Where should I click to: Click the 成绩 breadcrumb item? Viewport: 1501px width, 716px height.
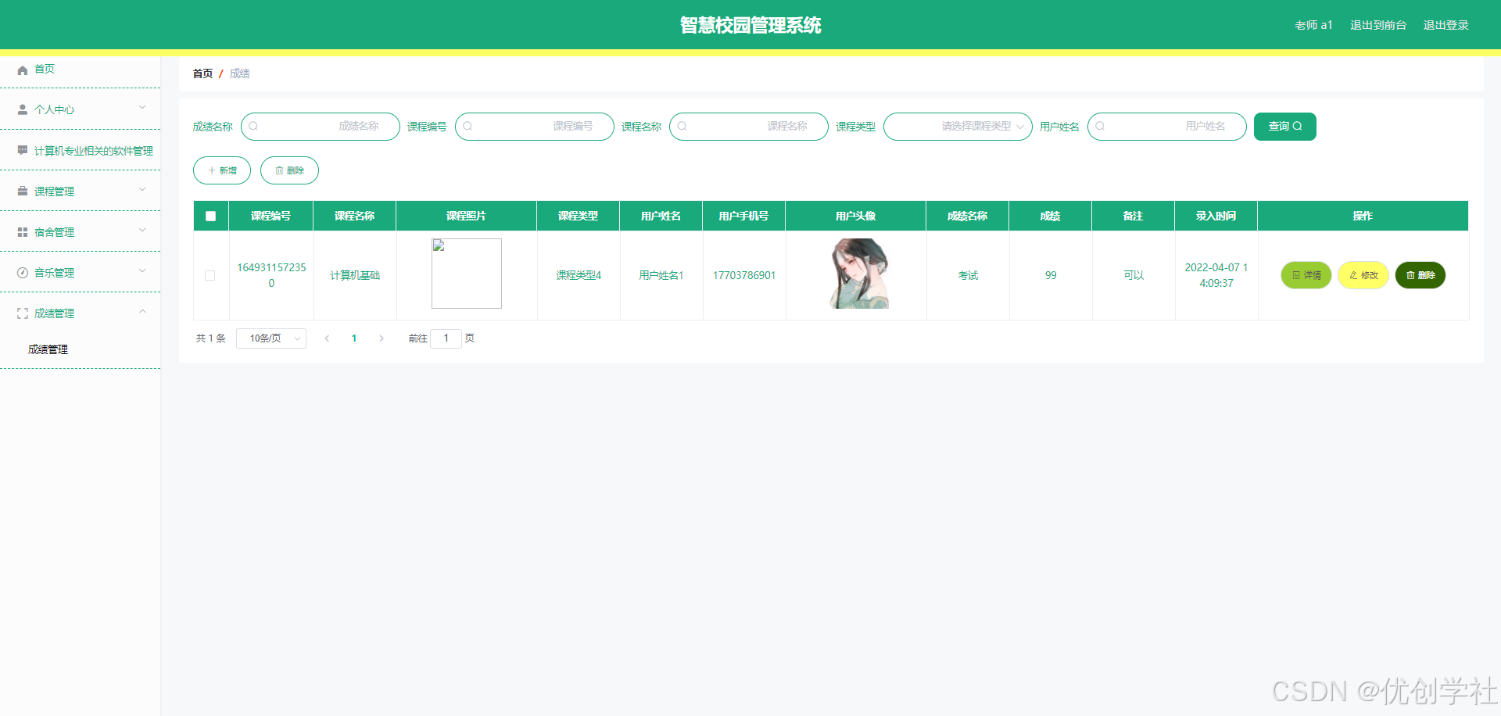(x=240, y=73)
